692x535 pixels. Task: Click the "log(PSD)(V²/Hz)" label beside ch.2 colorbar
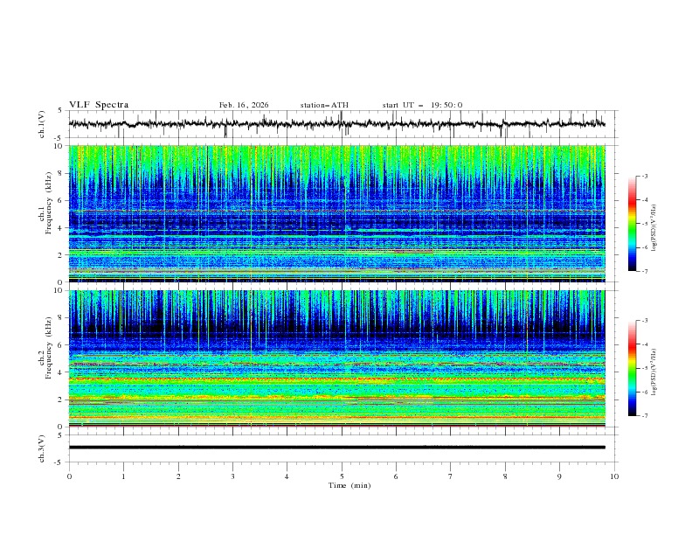point(654,372)
